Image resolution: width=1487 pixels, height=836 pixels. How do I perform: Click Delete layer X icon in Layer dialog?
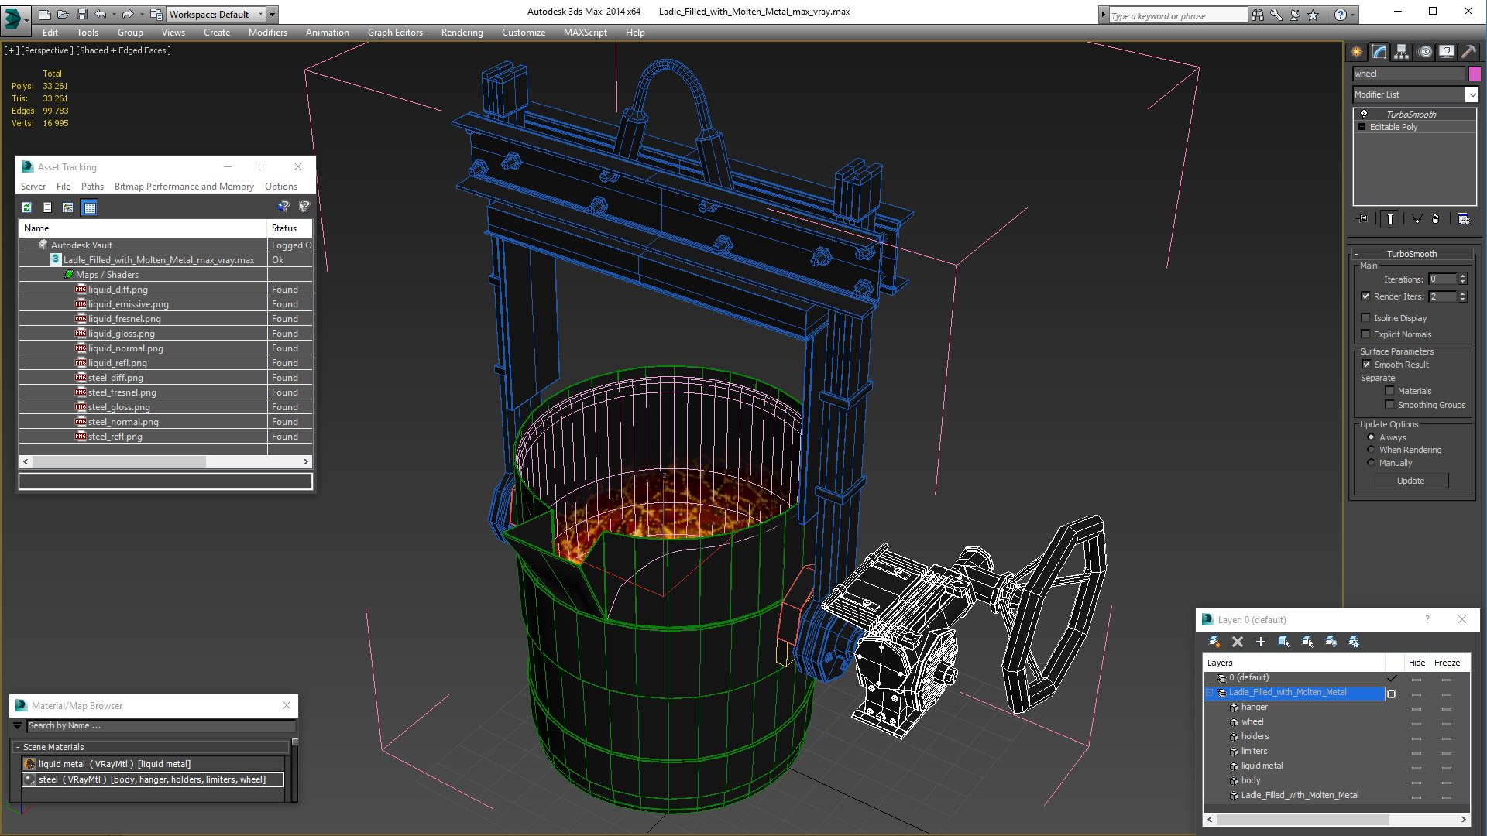(x=1238, y=642)
